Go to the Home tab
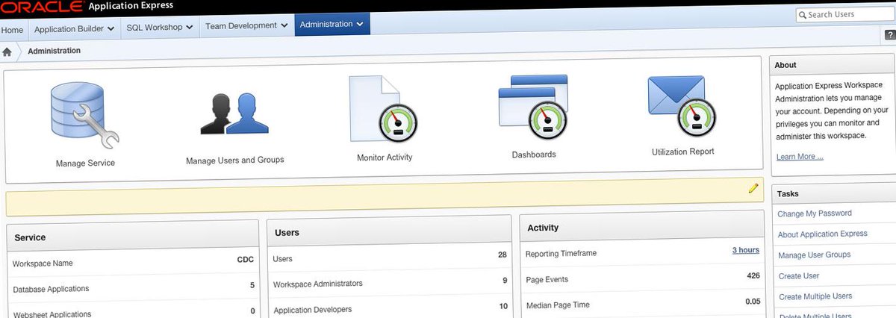Image resolution: width=896 pixels, height=318 pixels. tap(12, 30)
